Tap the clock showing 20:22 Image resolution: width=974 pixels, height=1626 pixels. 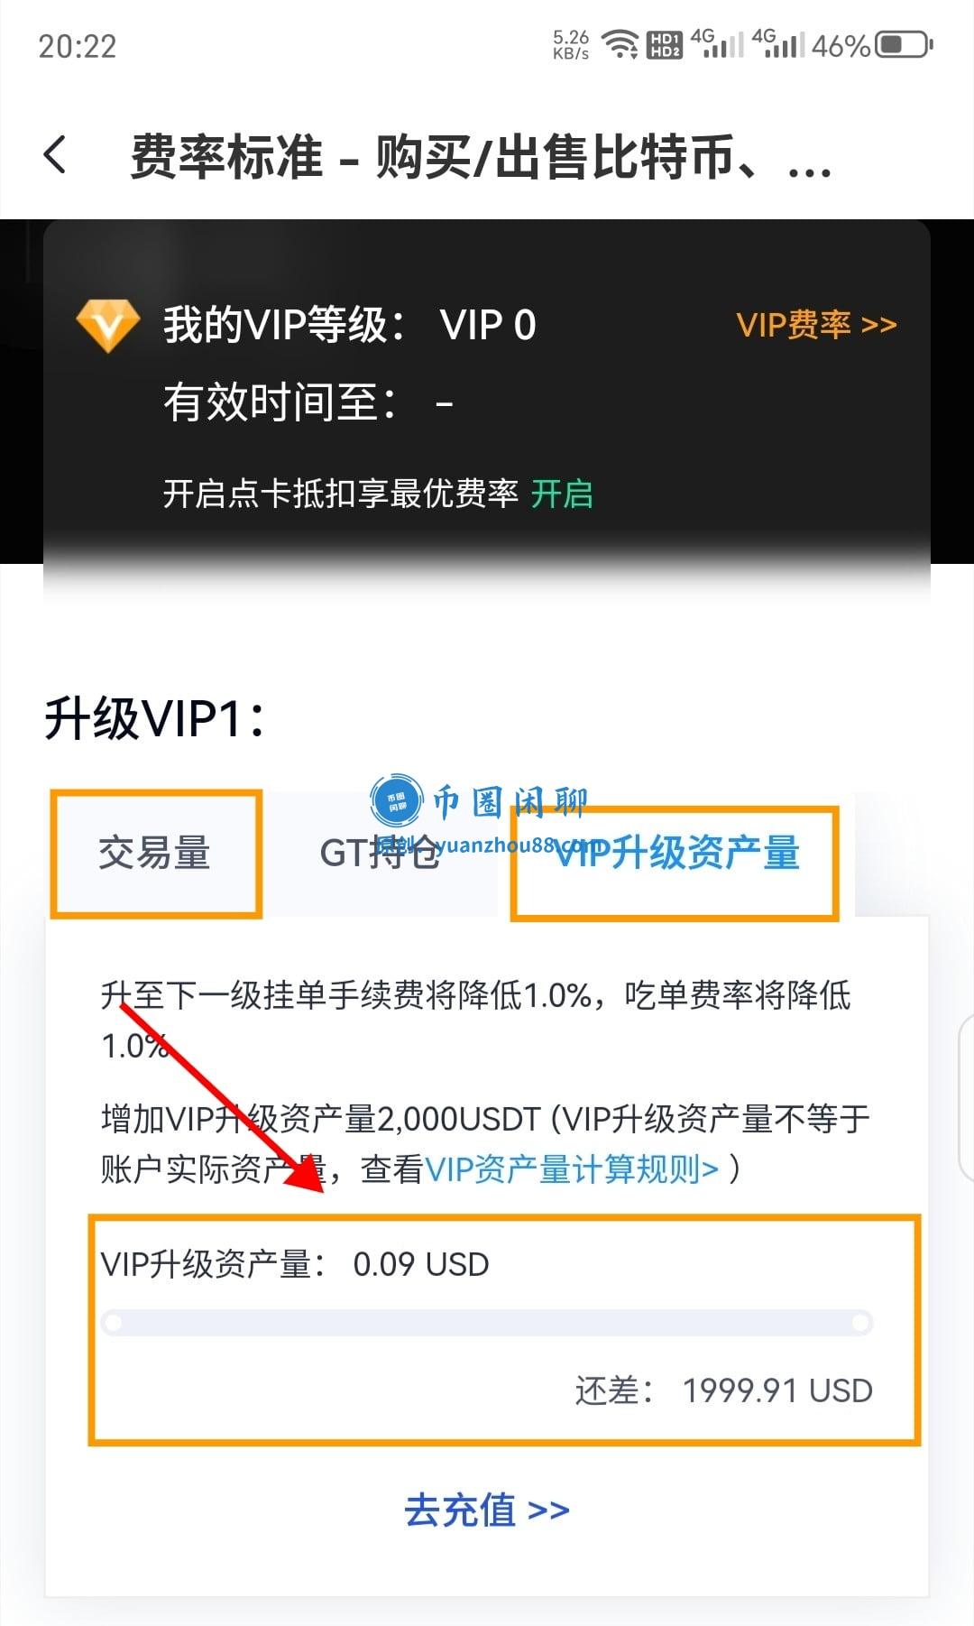pos(78,46)
